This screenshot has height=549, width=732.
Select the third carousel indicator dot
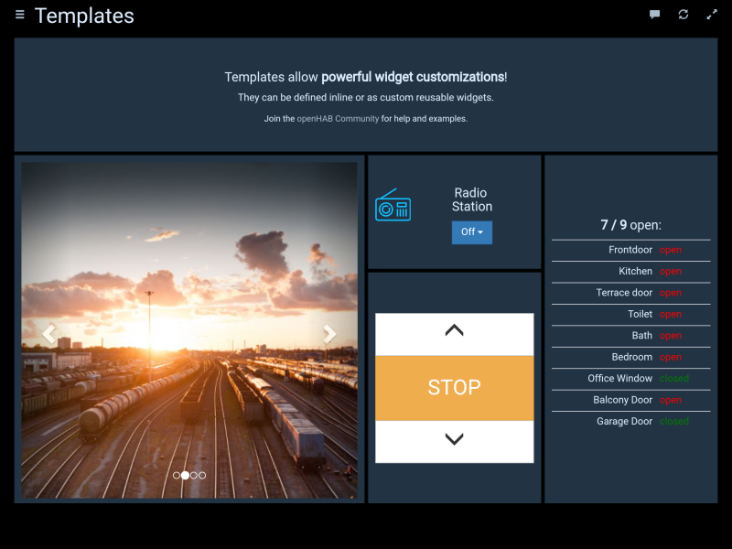[194, 476]
